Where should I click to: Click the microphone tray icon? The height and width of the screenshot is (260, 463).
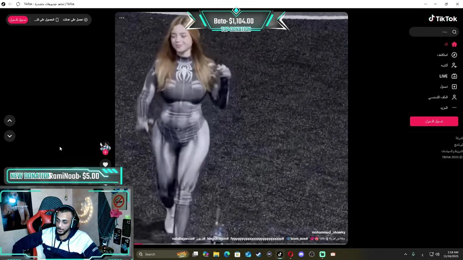pyautogui.click(x=413, y=254)
